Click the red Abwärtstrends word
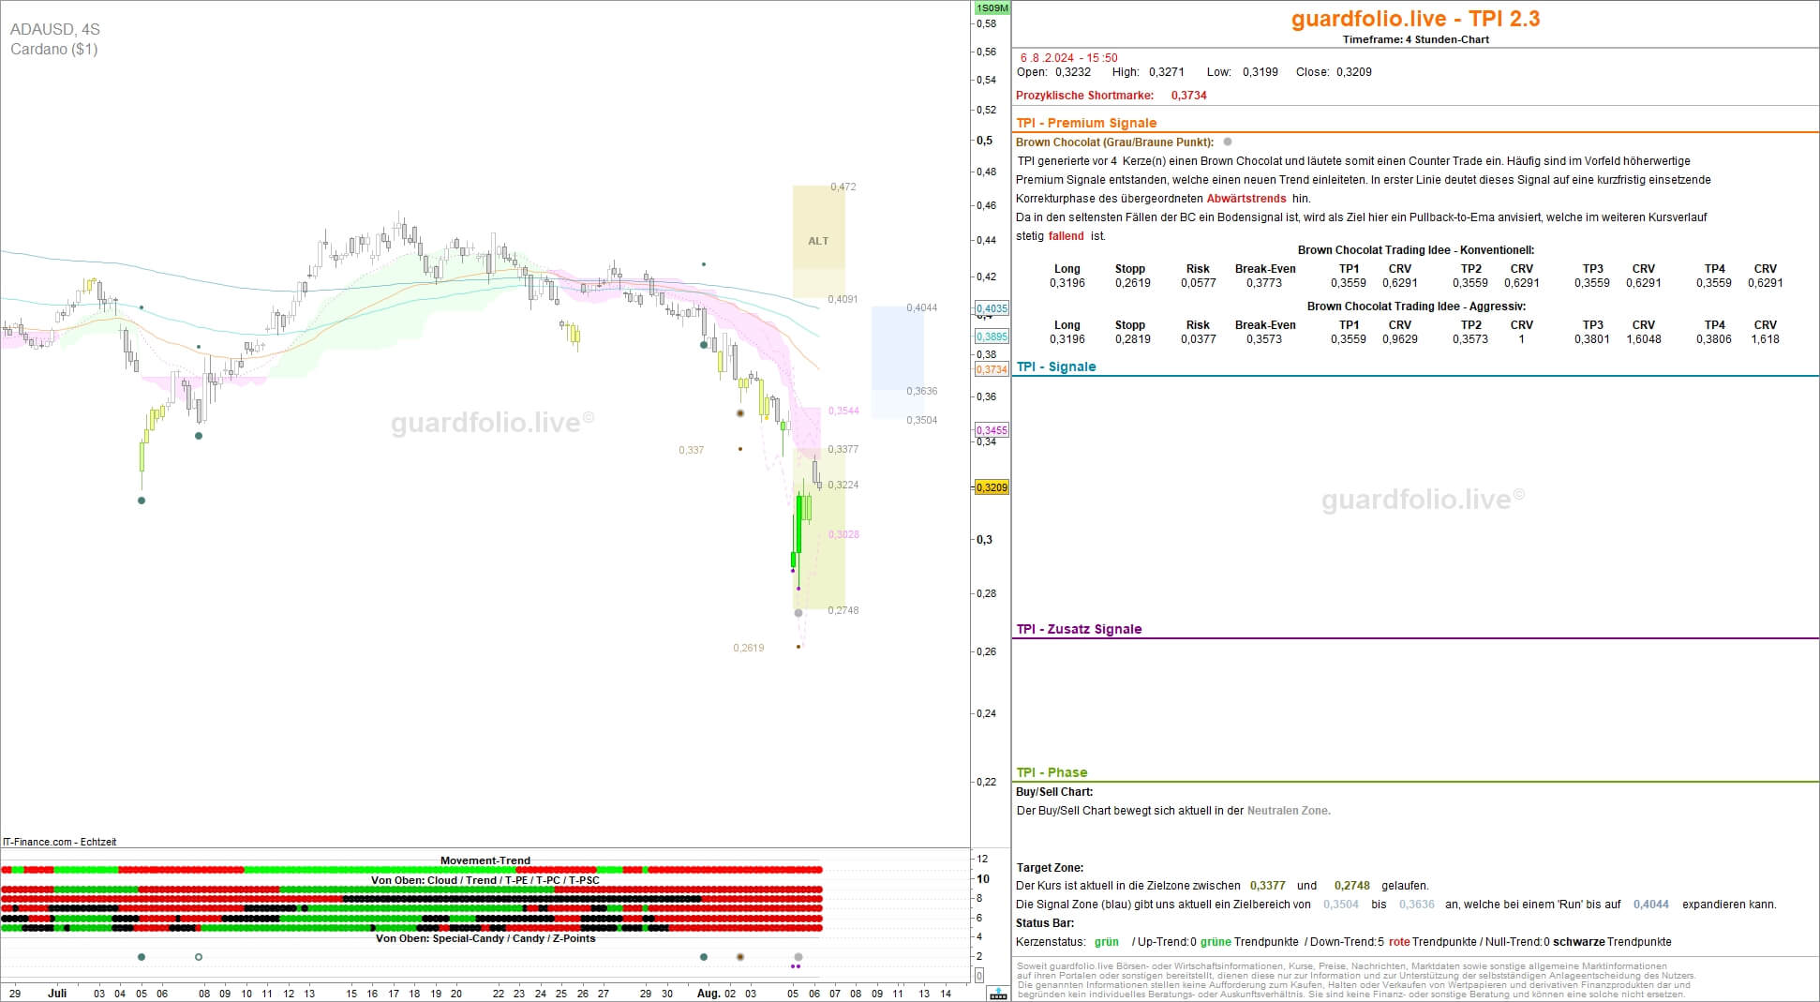Screen dimensions: 1820x1002 tap(1246, 199)
